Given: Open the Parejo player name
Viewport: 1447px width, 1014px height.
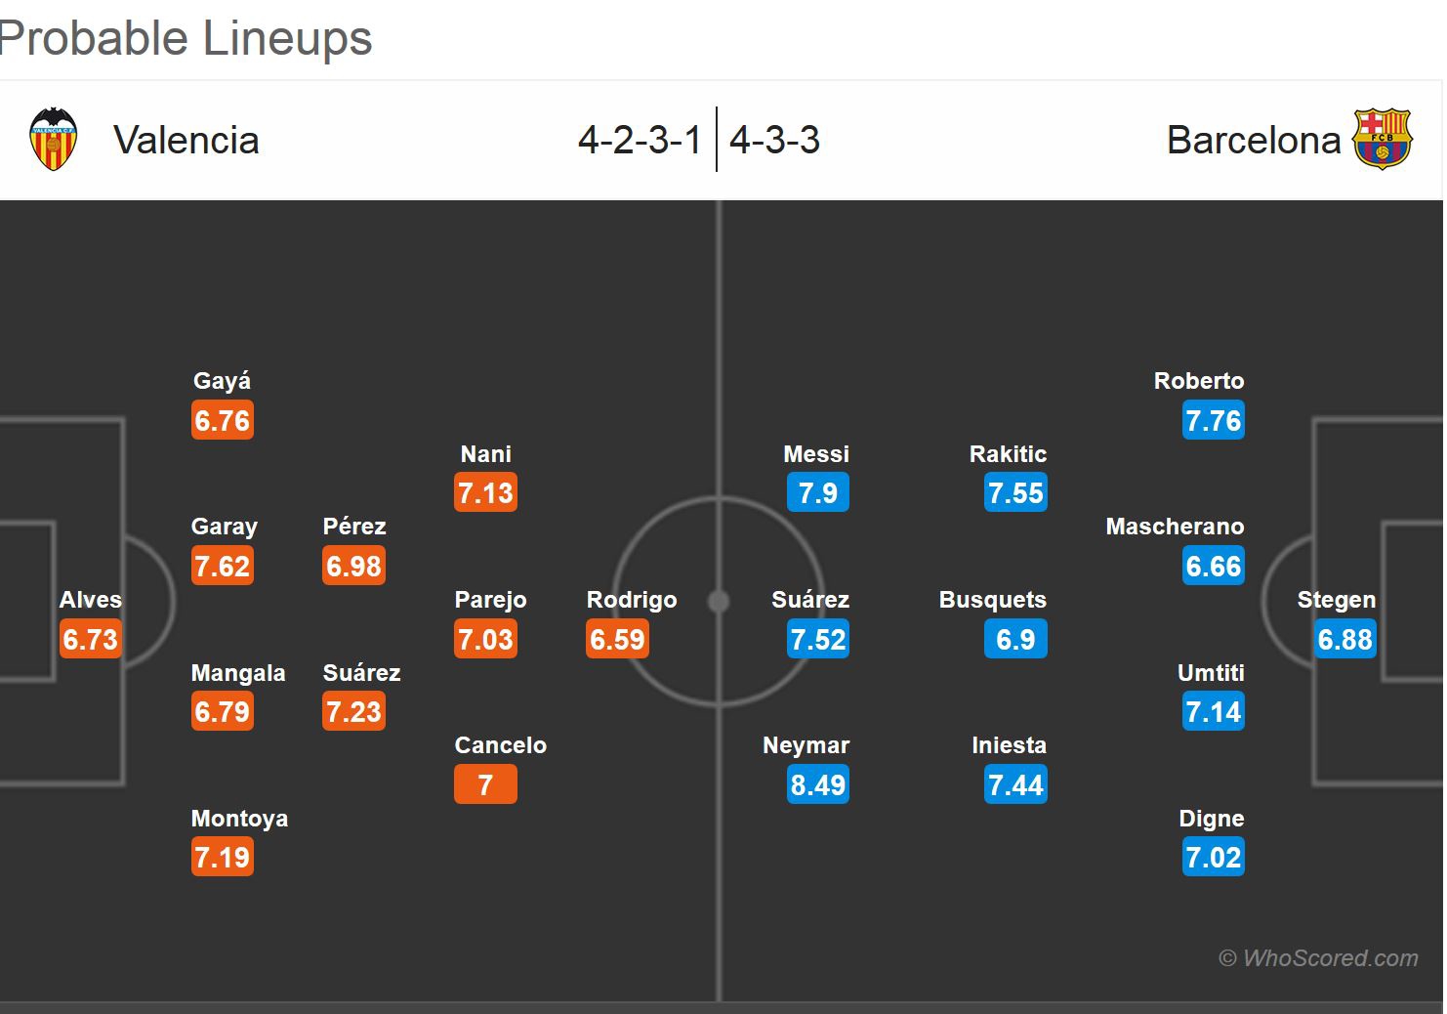Looking at the screenshot, I should tap(490, 600).
